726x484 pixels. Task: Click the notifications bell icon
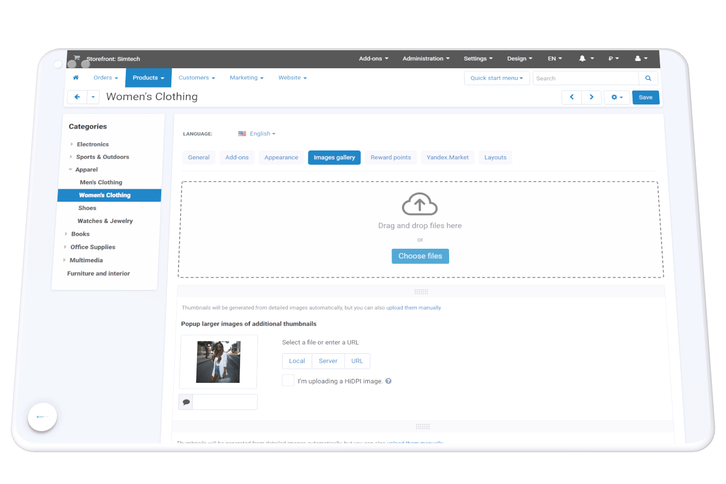click(583, 59)
